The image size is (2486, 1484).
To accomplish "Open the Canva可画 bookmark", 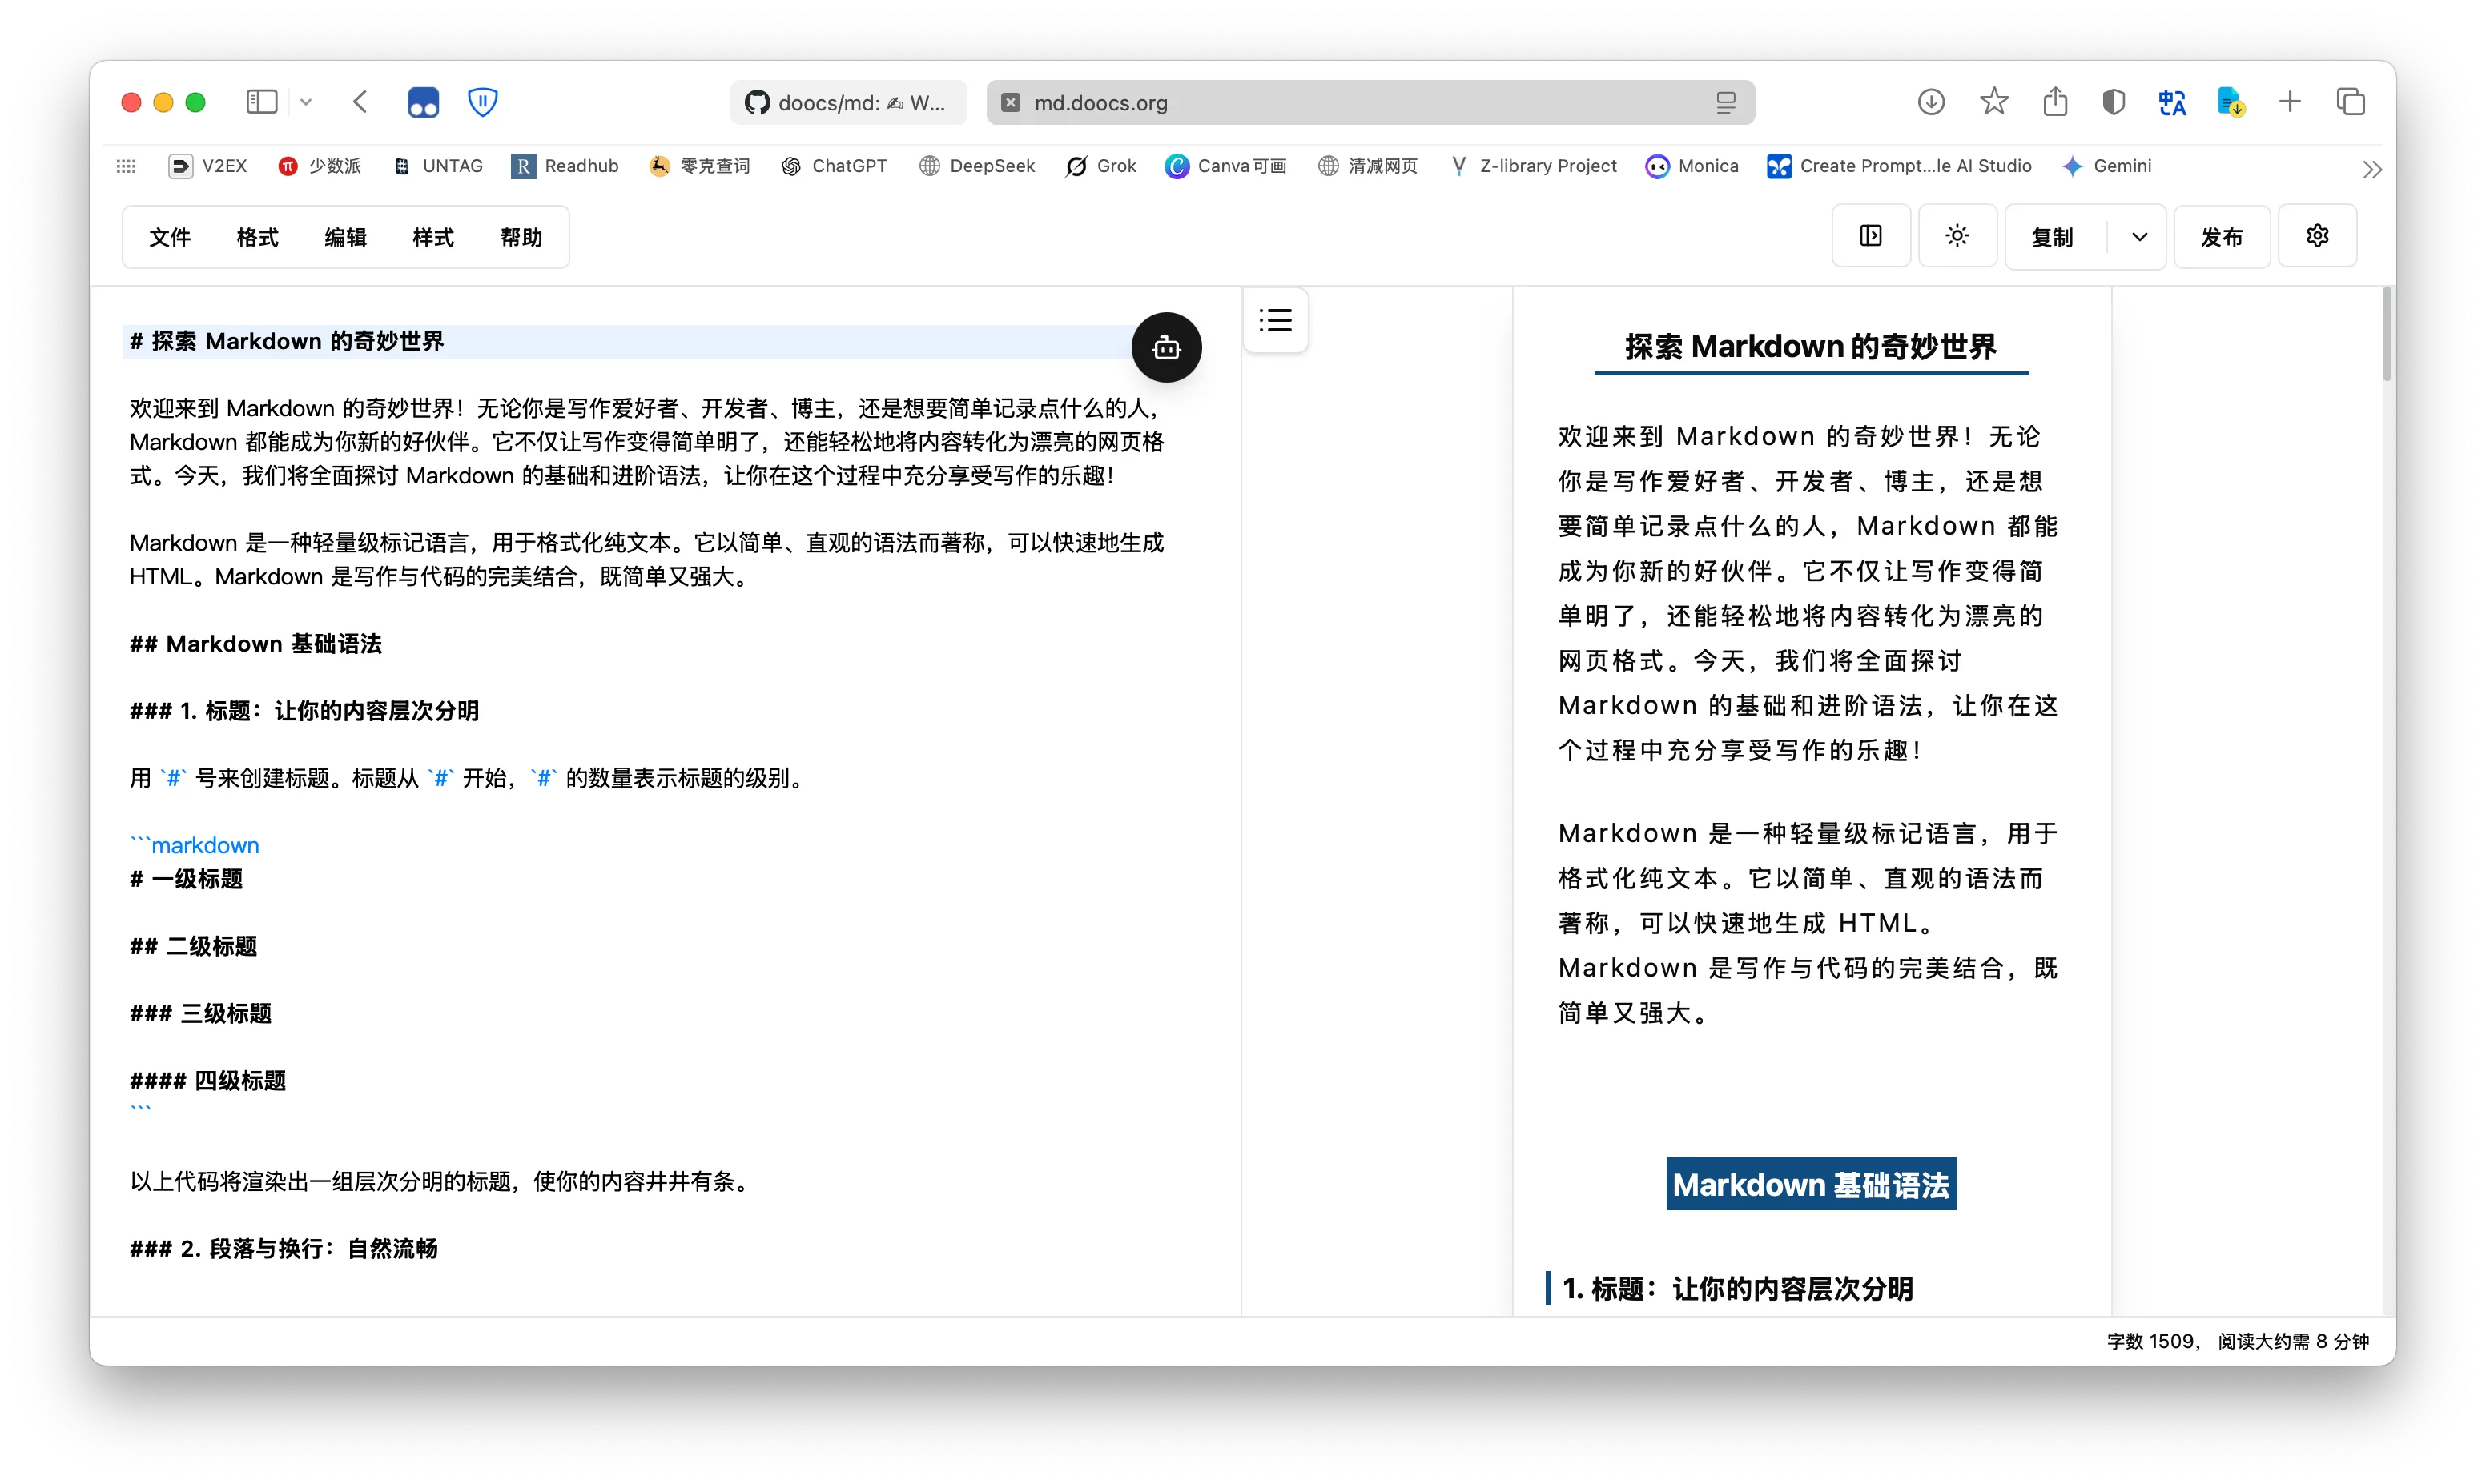I will coord(1225,166).
